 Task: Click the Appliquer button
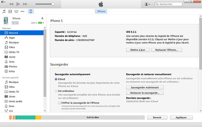181,118
